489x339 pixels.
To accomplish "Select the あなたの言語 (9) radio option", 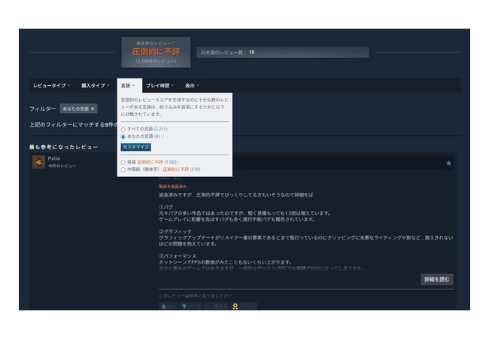I will 123,136.
